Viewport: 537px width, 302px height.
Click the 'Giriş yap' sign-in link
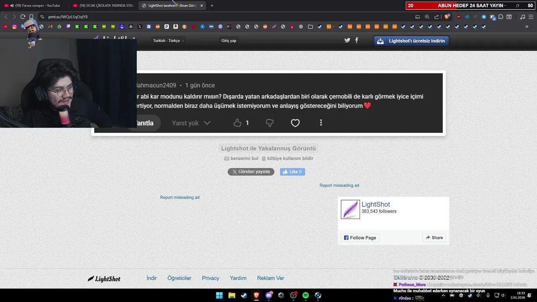(x=229, y=41)
